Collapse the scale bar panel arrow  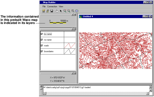72,15
